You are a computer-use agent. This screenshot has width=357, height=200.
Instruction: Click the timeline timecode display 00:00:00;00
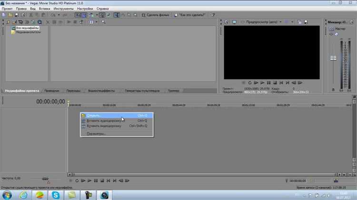pos(50,101)
